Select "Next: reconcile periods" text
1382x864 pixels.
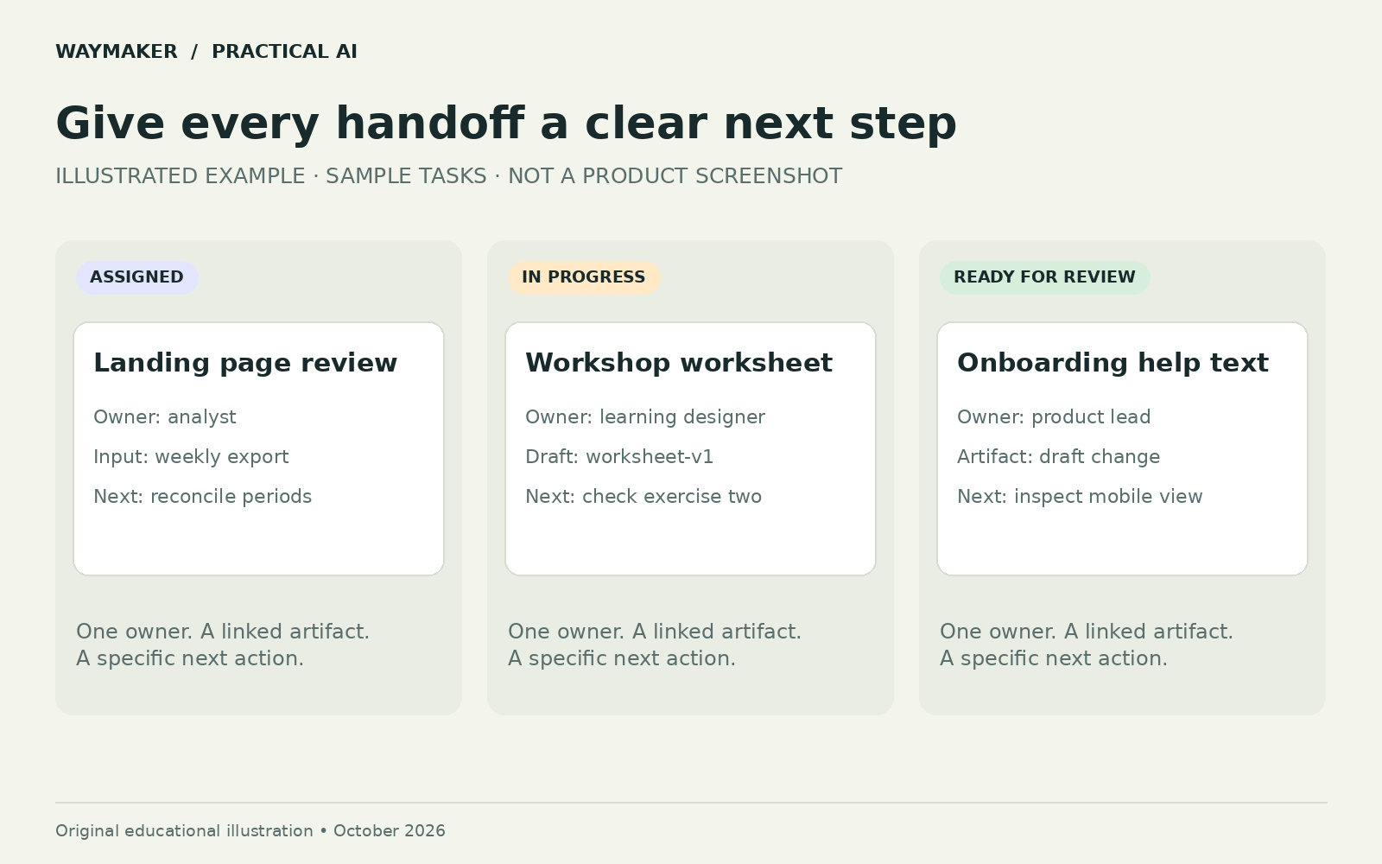[202, 497]
